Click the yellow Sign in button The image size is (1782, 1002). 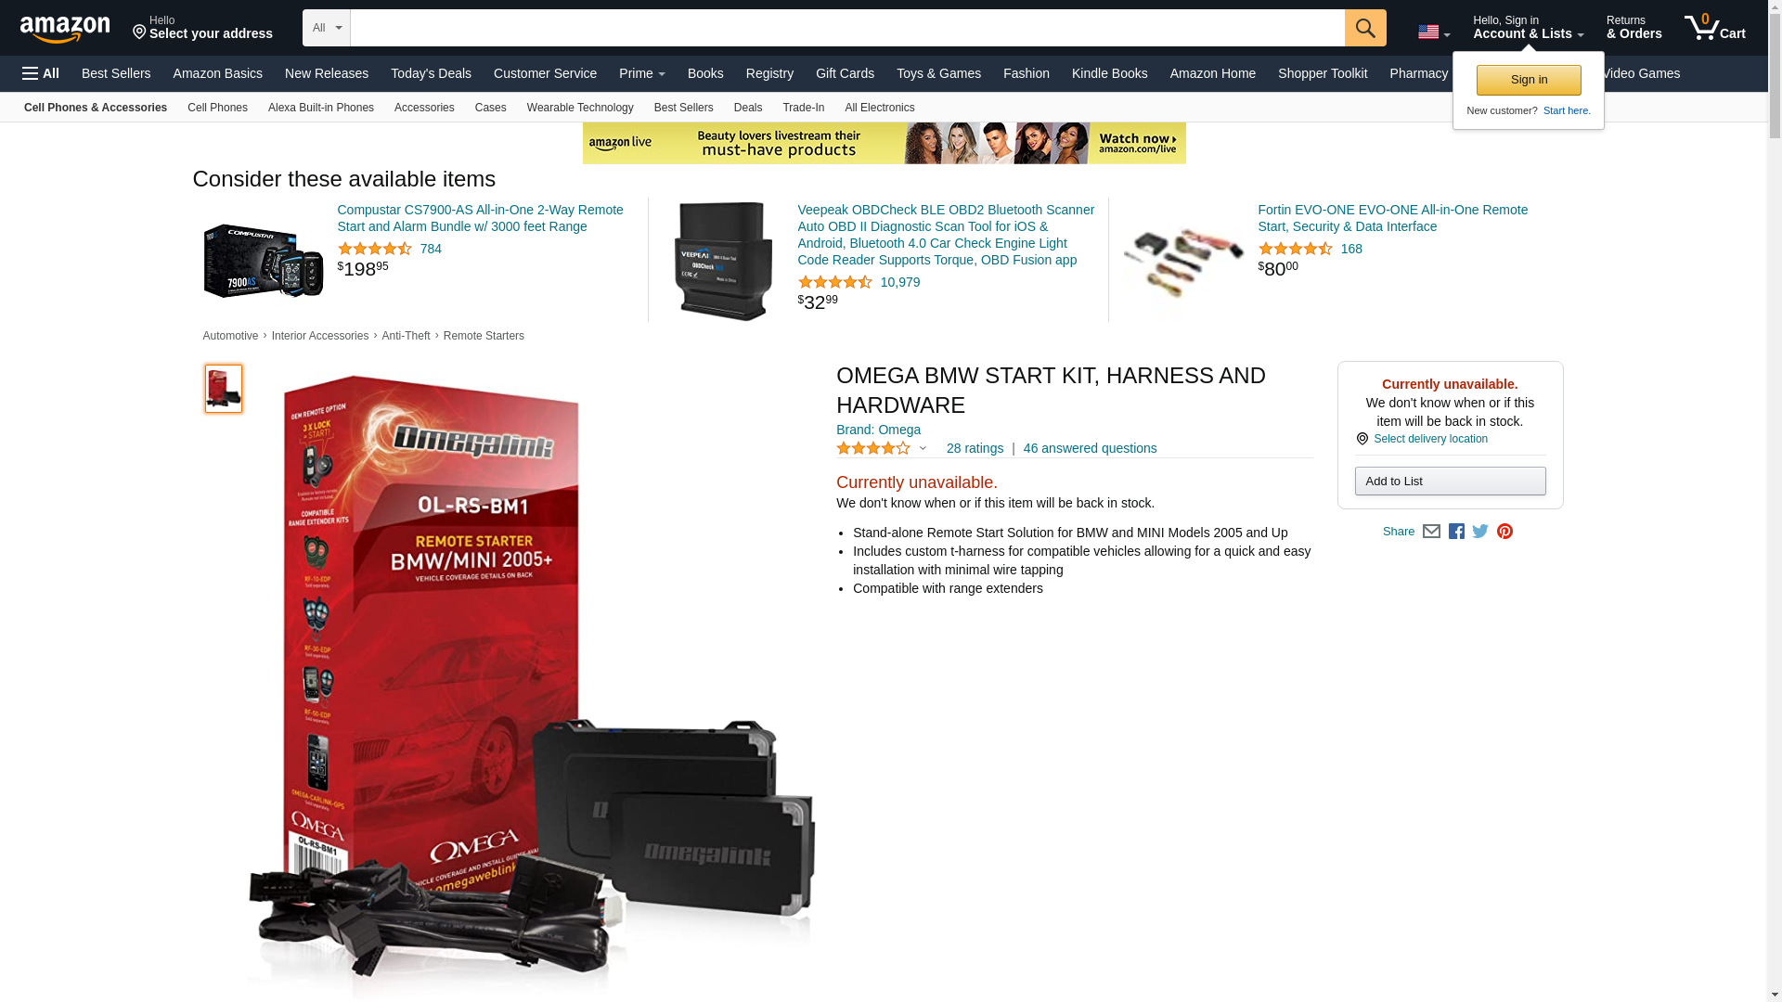pyautogui.click(x=1529, y=80)
